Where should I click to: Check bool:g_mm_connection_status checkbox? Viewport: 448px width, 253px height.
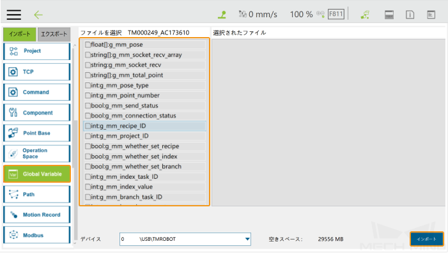click(x=88, y=116)
